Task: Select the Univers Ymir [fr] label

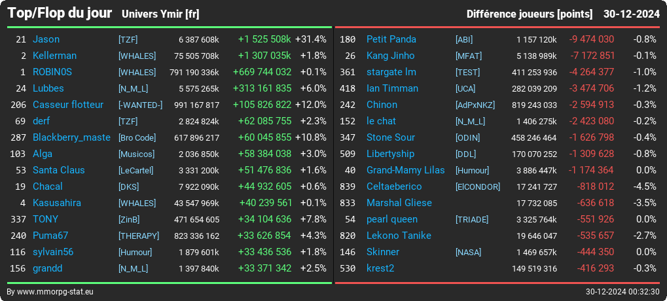Action: tap(160, 14)
